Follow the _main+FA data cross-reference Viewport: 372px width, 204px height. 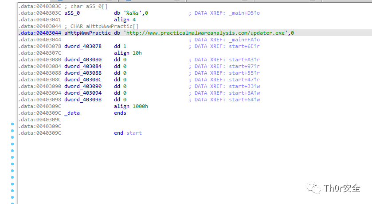click(244, 40)
